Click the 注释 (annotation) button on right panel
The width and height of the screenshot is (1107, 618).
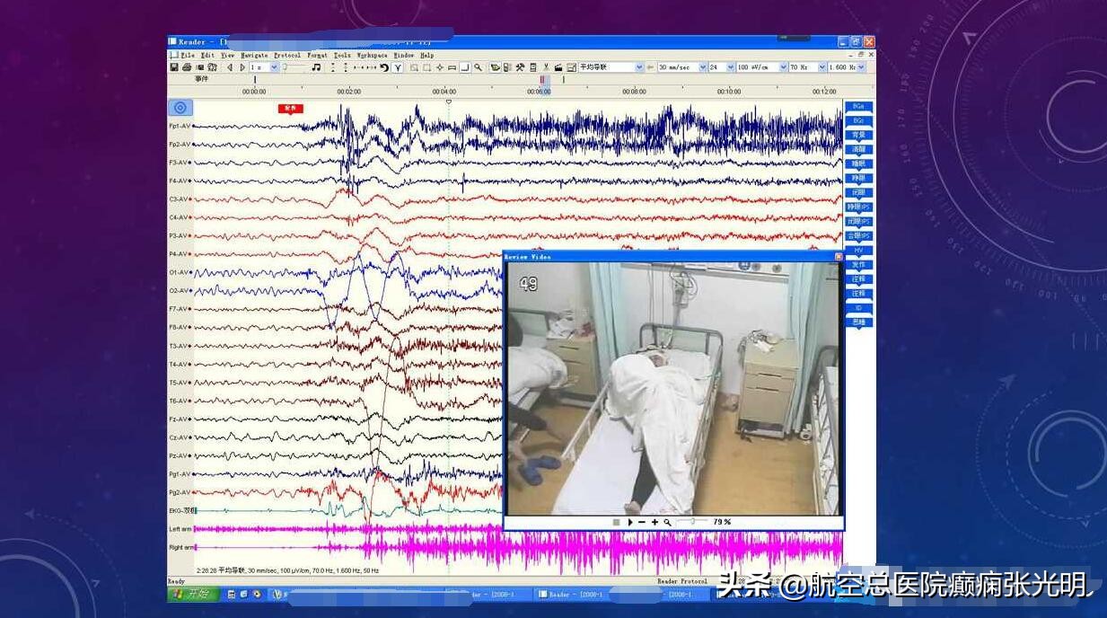(858, 277)
